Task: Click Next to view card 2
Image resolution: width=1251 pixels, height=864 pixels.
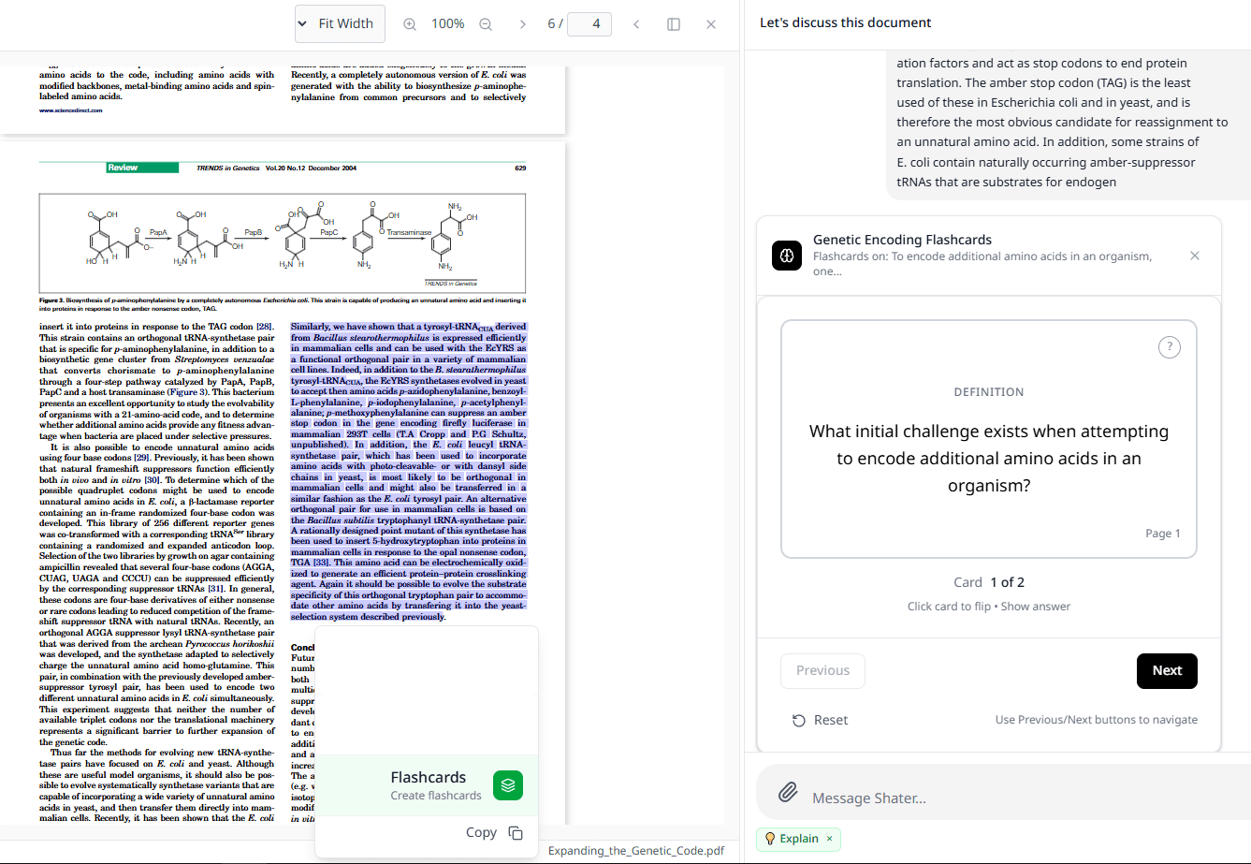Action: 1167,670
